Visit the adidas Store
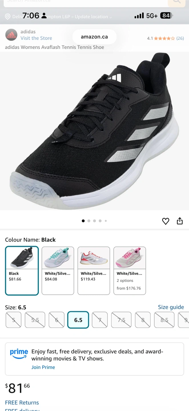 coord(36,38)
